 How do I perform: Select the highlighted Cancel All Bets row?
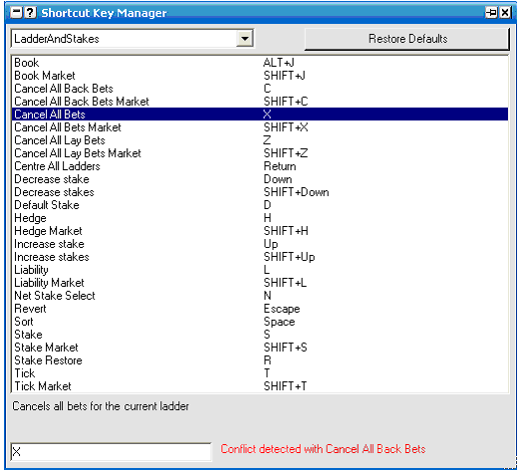[x=260, y=115]
